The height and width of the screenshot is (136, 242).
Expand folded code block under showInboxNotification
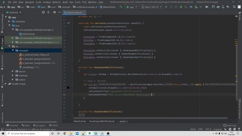(82, 115)
